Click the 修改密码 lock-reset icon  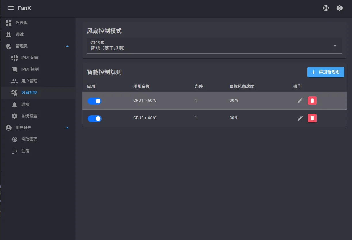click(x=14, y=139)
